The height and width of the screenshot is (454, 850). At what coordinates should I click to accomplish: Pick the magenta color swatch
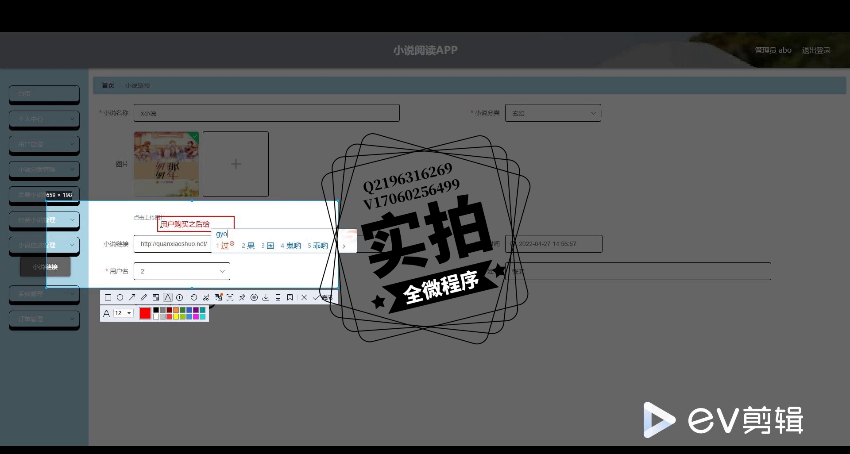click(196, 316)
